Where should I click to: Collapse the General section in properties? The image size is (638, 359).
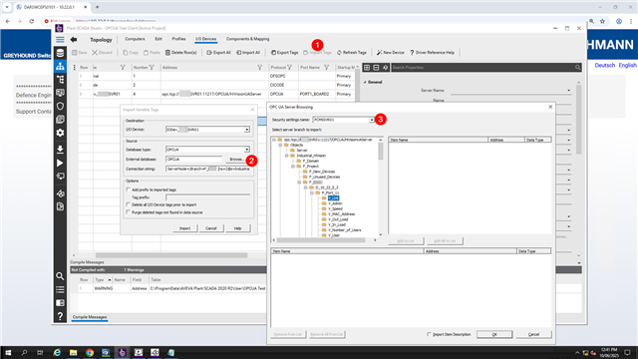(x=365, y=82)
